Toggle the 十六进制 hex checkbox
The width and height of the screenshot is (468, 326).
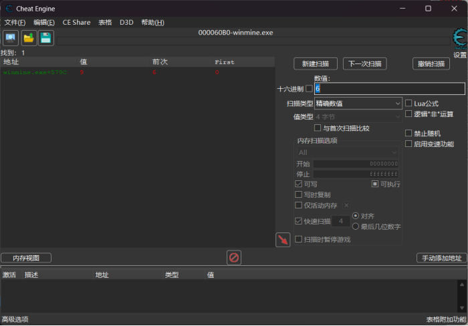click(x=309, y=89)
